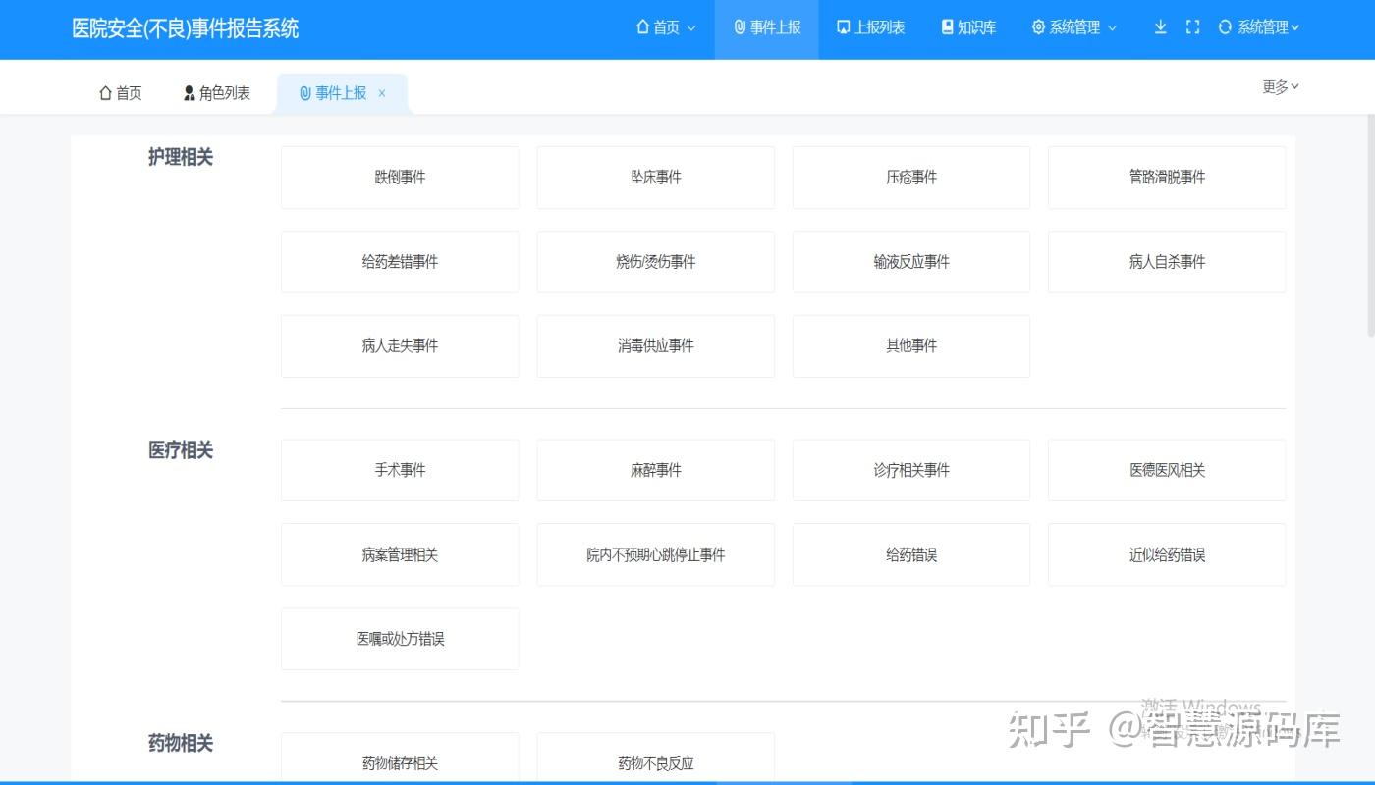This screenshot has width=1375, height=785.
Task: Click the house icon on 首页 tab
Action: [x=105, y=93]
